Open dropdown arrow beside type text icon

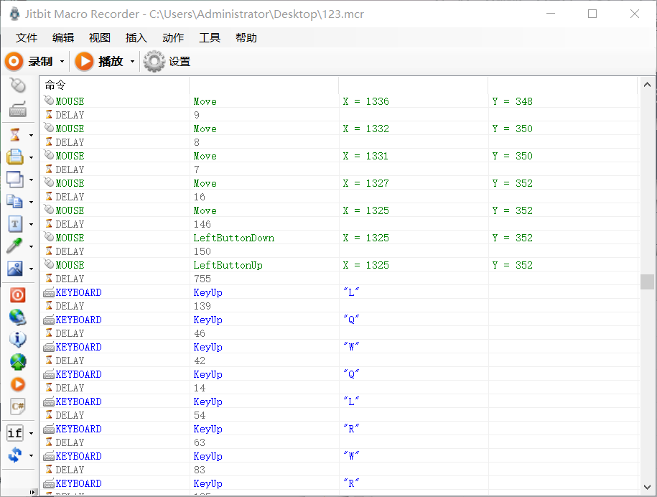[32, 224]
